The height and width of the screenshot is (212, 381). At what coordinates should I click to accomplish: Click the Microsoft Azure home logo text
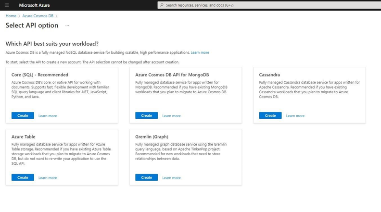point(34,5)
